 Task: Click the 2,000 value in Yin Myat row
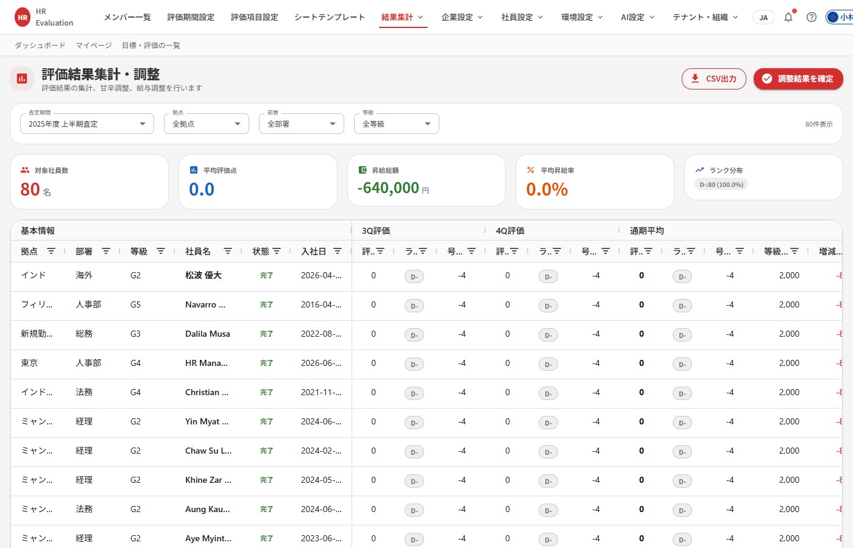coord(789,421)
